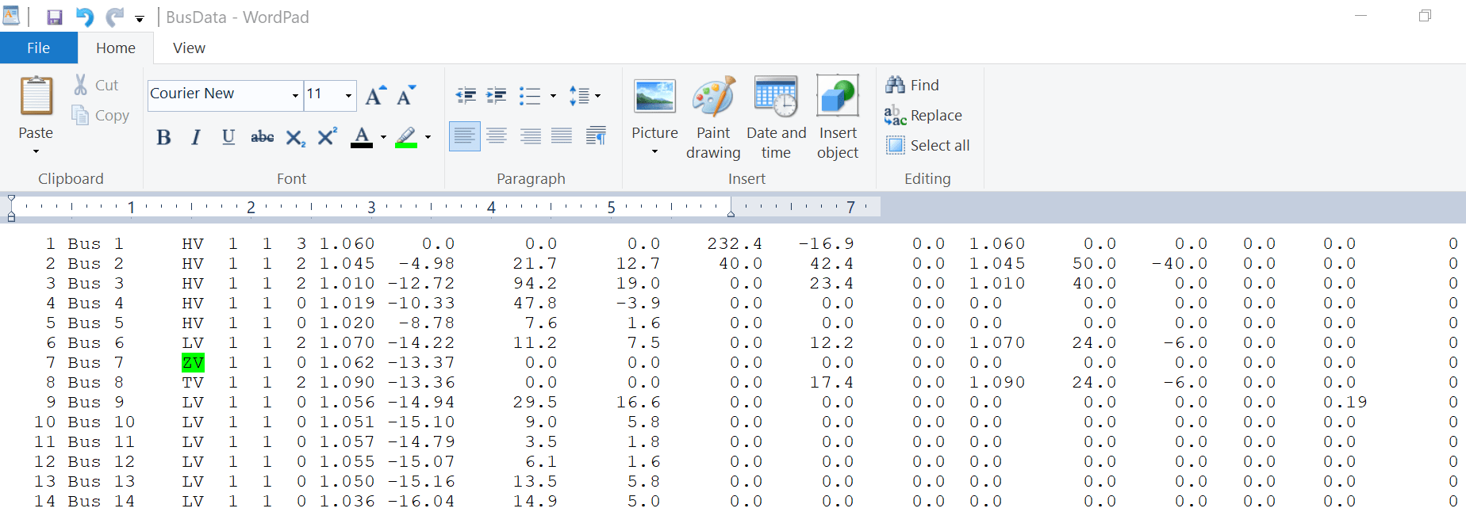The height and width of the screenshot is (512, 1466).
Task: Toggle Bold formatting
Action: [x=163, y=137]
